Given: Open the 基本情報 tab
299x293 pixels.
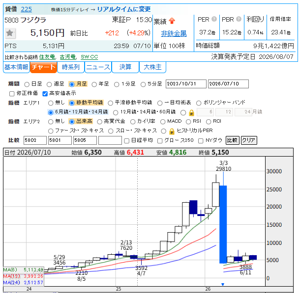Looking at the screenshot, I should (16, 67).
